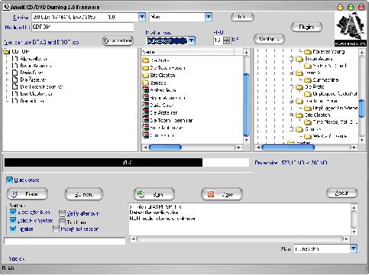Click the Configure button
This screenshot has height=276, width=369.
click(269, 39)
